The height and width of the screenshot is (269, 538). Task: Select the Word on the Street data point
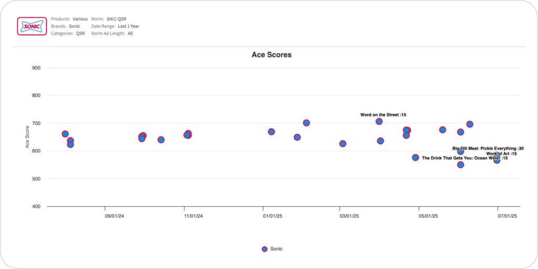point(379,122)
